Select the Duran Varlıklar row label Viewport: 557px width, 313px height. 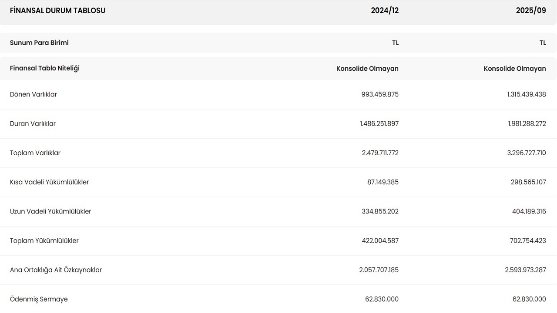tap(33, 123)
